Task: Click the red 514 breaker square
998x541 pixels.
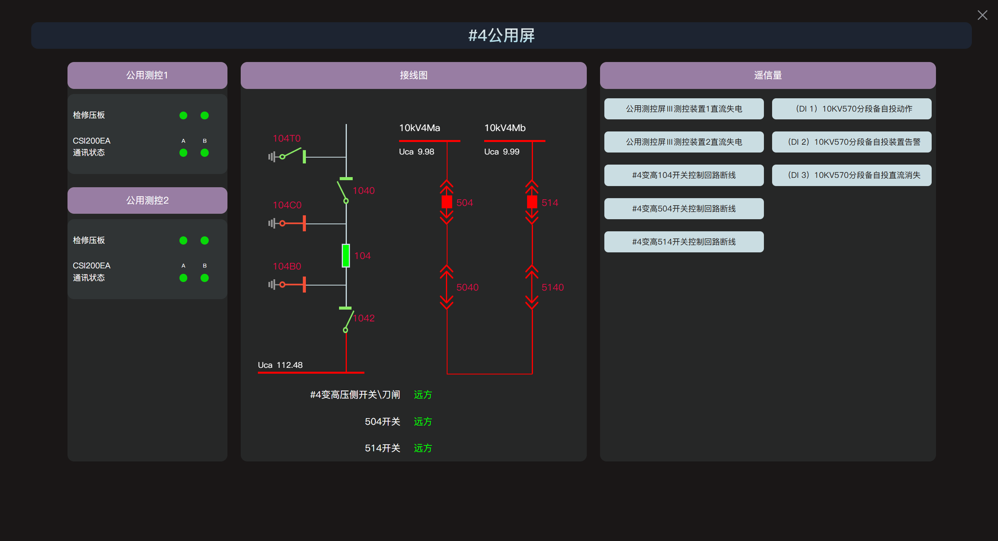Action: pos(532,202)
